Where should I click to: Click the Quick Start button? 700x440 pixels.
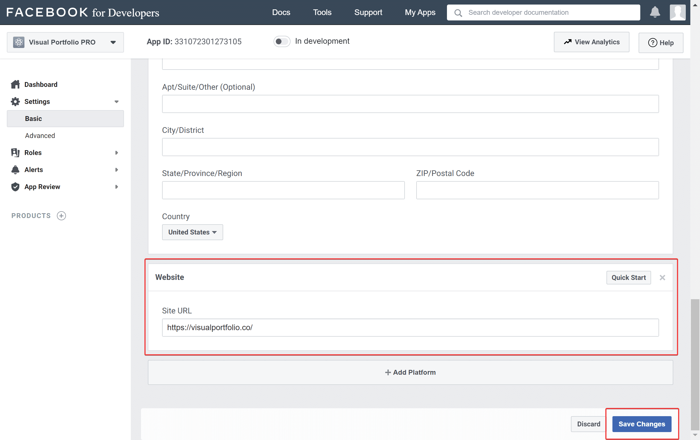[x=628, y=277]
